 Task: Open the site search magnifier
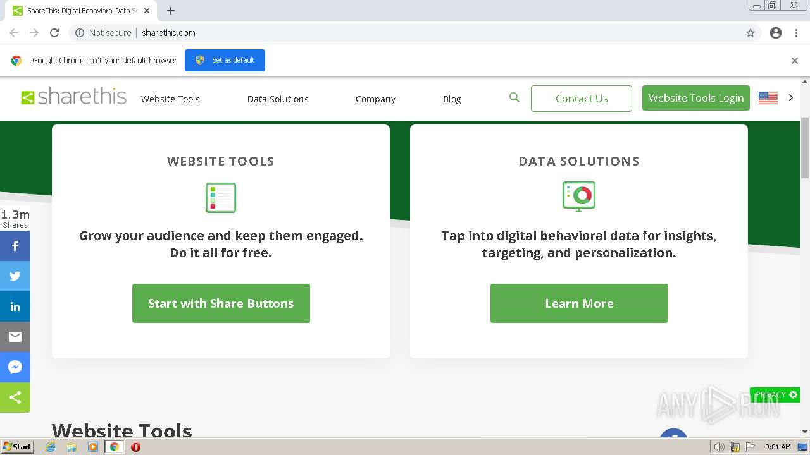pyautogui.click(x=514, y=97)
